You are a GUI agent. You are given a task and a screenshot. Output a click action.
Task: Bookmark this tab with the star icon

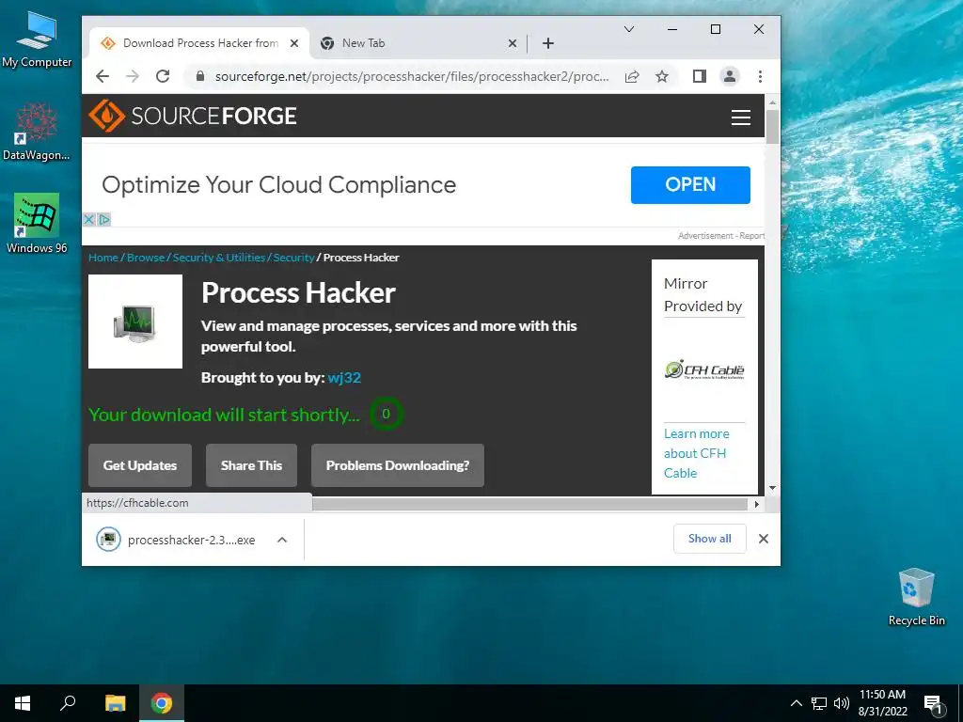[x=662, y=76]
